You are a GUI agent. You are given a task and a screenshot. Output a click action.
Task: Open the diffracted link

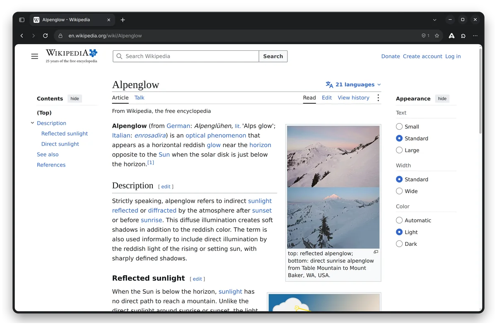coord(162,211)
